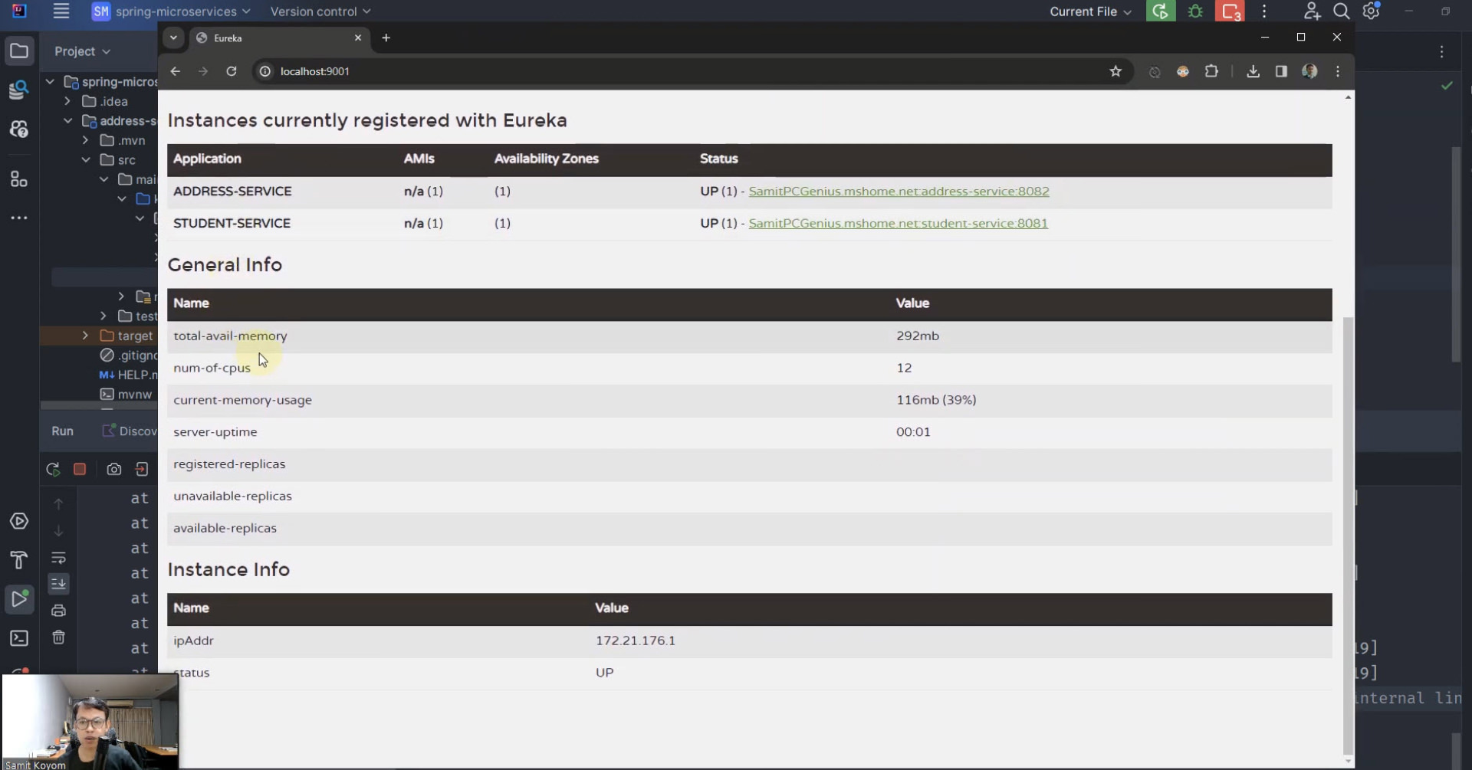Click the 172.21.176.1 ipAddr value
This screenshot has height=770, width=1472.
click(x=635, y=641)
